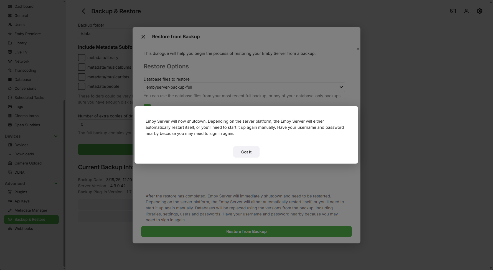
Task: Click the Live TV icon
Action: pyautogui.click(x=10, y=52)
